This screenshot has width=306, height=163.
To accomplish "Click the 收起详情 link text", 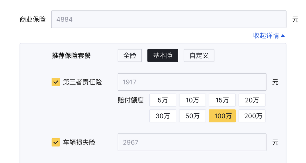I will [x=266, y=36].
